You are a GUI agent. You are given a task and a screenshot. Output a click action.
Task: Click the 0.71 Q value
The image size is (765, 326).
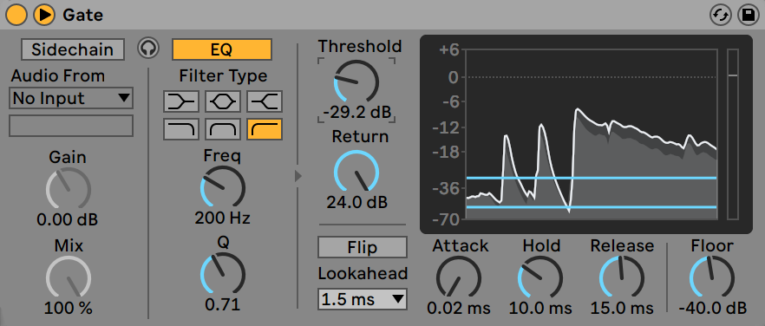pos(222,305)
